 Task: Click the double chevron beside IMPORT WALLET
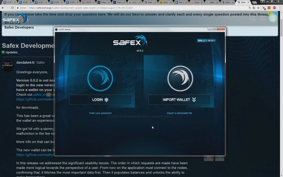194,100
